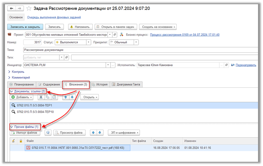
Task: Move document up with the blue up arrow
Action: tap(66, 97)
